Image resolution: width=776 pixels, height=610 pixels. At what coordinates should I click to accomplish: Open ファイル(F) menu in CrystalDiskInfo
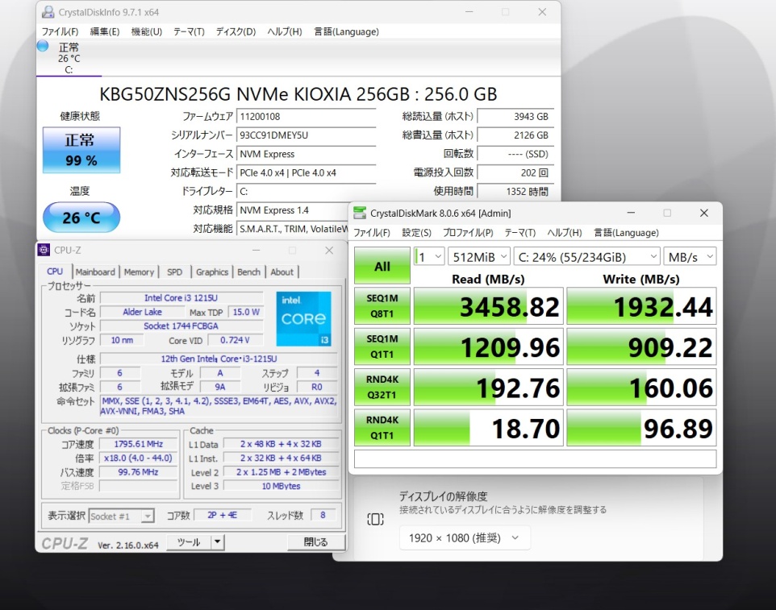60,31
